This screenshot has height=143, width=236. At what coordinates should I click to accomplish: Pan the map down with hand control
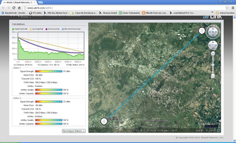(x=213, y=48)
